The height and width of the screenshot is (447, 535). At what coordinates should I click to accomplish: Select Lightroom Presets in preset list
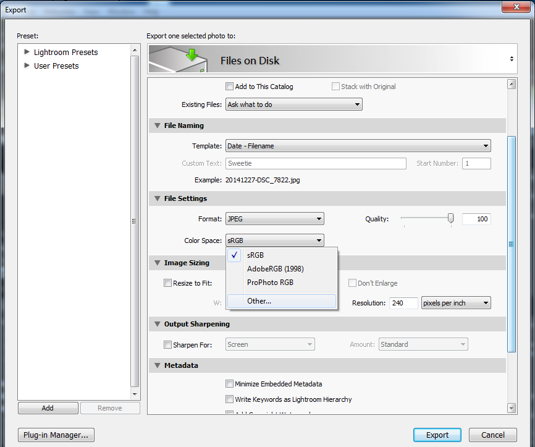(x=66, y=53)
